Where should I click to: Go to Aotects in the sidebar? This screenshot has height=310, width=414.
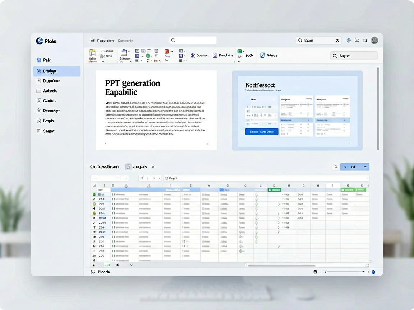pos(47,91)
